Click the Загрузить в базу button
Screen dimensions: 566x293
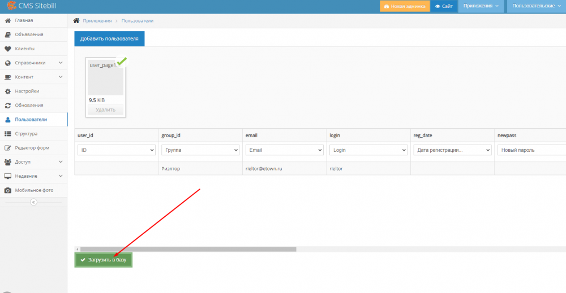point(104,260)
